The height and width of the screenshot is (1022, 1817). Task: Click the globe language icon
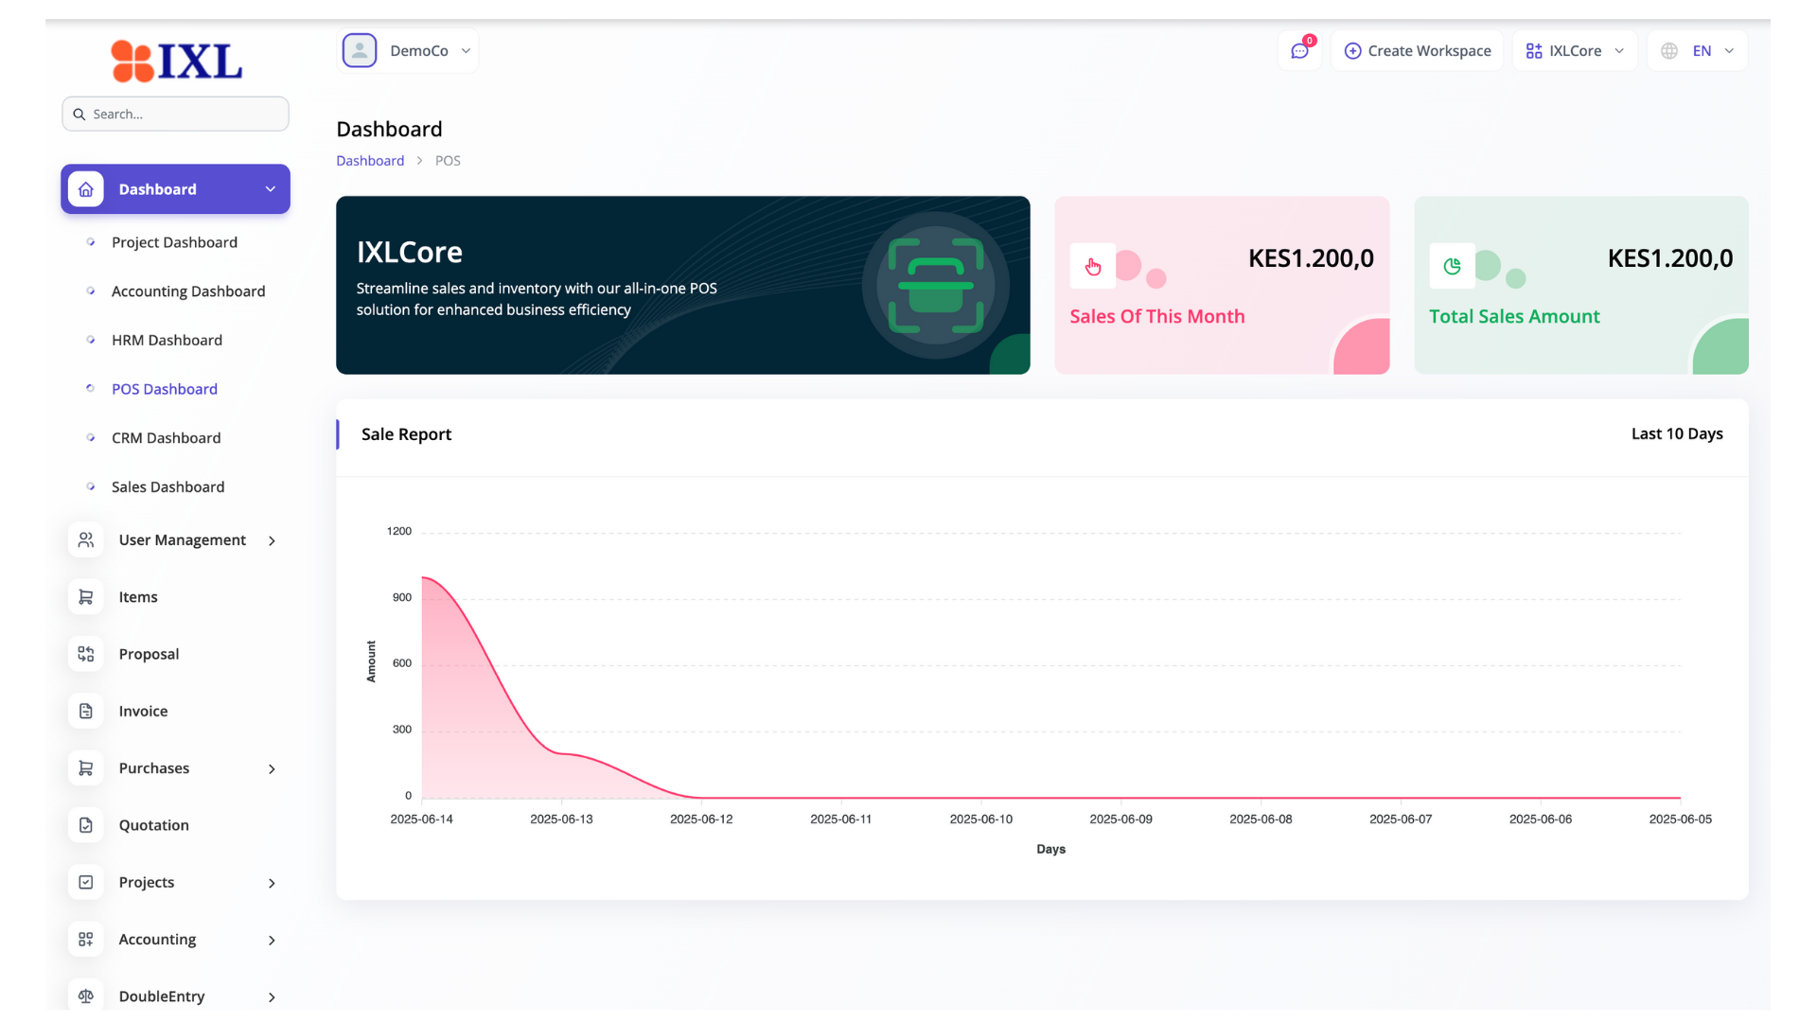click(x=1669, y=51)
